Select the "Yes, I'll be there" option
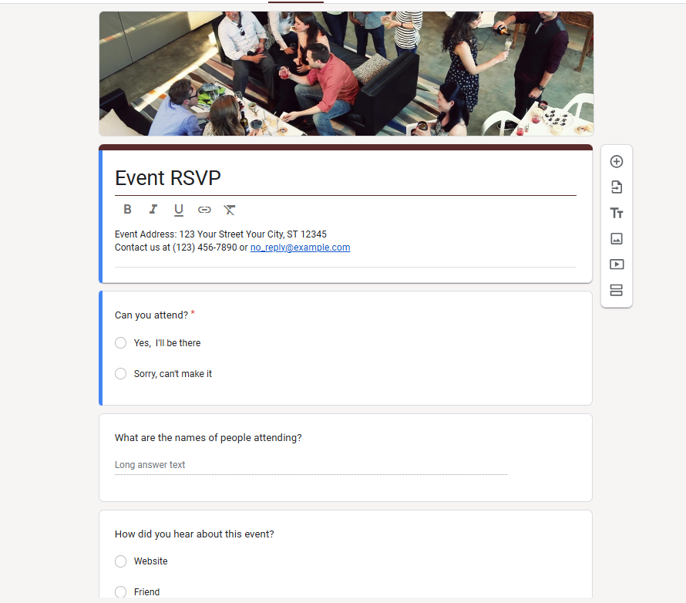 tap(120, 342)
